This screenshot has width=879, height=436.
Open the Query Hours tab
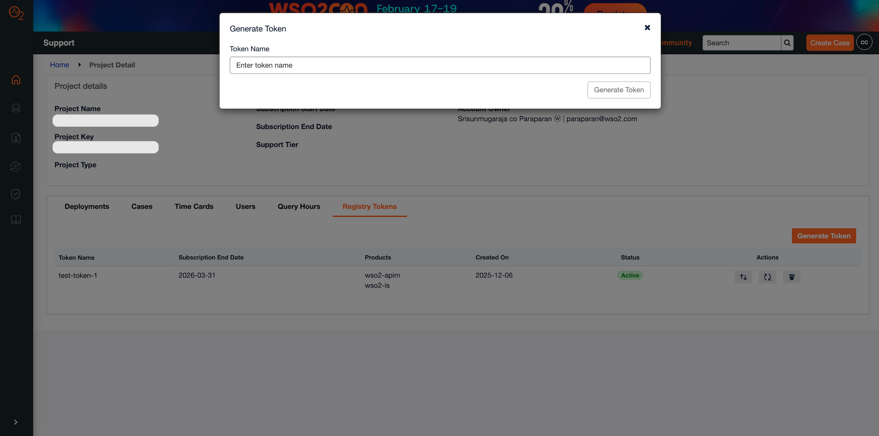point(299,206)
